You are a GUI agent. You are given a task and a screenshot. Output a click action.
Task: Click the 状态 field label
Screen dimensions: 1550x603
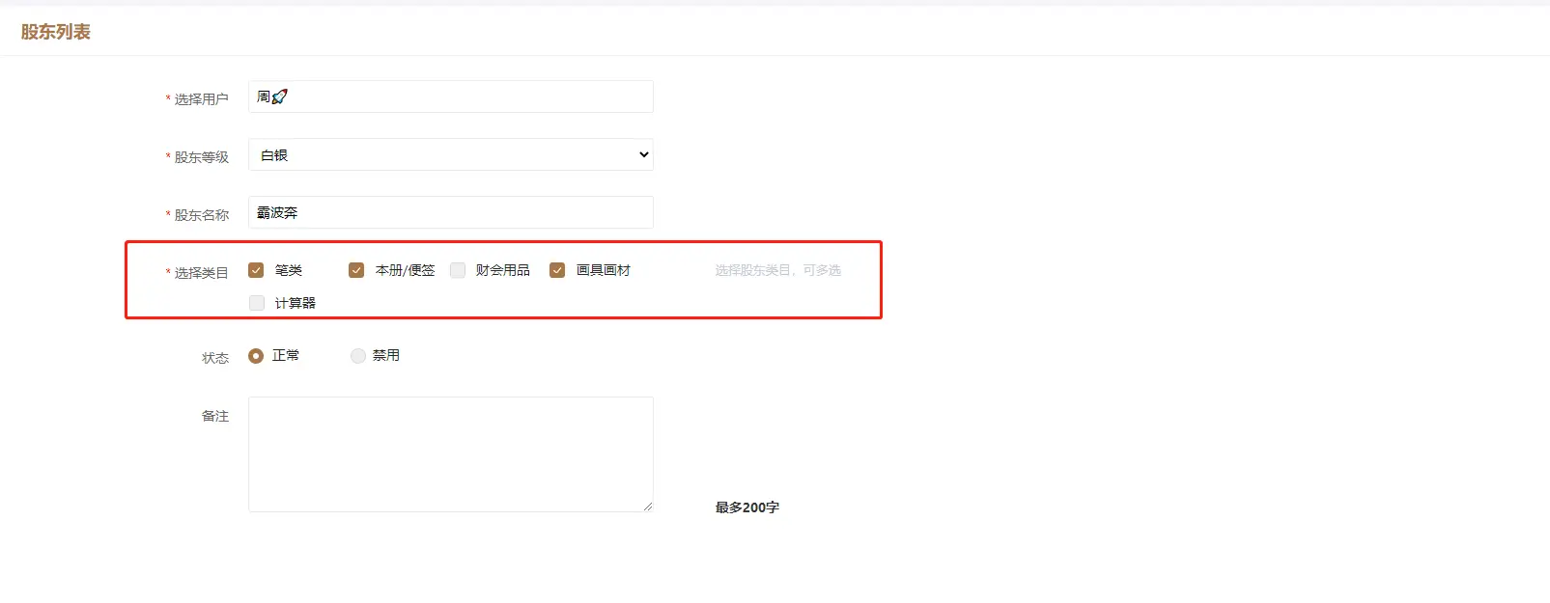click(x=214, y=358)
